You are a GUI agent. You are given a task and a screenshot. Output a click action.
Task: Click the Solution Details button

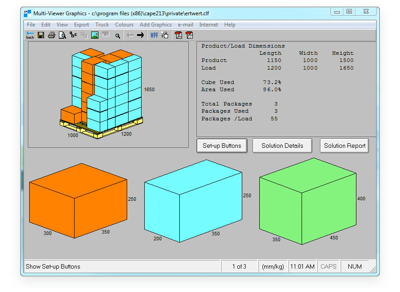282,146
